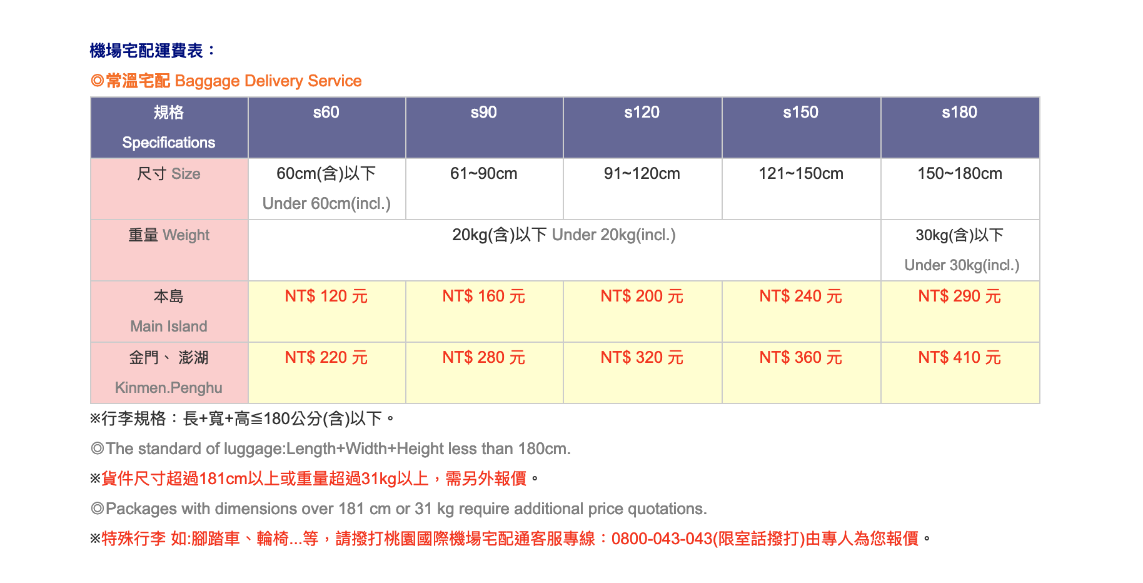Select the NT$ 290 元 Main Island price
The width and height of the screenshot is (1143, 583).
coord(960,312)
